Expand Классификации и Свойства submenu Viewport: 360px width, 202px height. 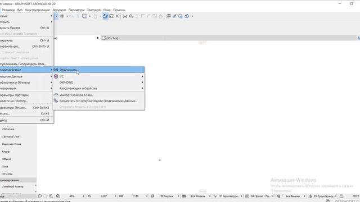pyautogui.click(x=99, y=88)
